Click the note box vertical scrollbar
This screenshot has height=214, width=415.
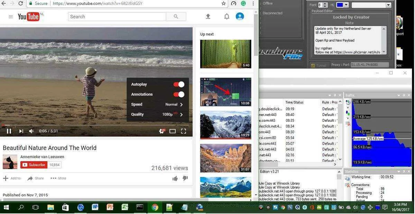point(384,40)
